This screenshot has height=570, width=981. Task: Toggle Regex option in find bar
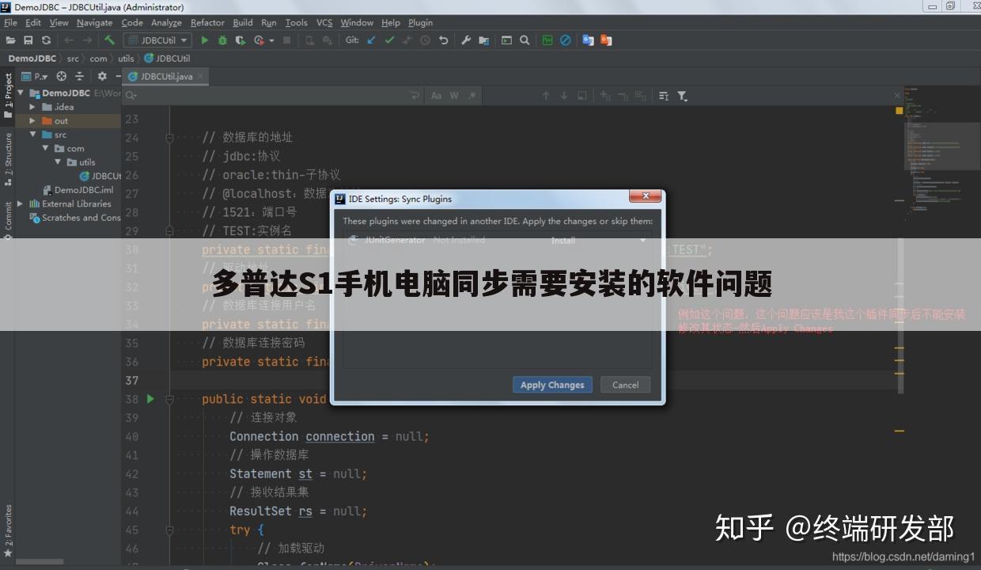(472, 96)
